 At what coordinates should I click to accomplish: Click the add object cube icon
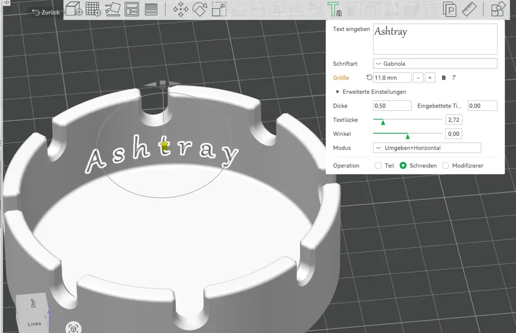pyautogui.click(x=74, y=9)
